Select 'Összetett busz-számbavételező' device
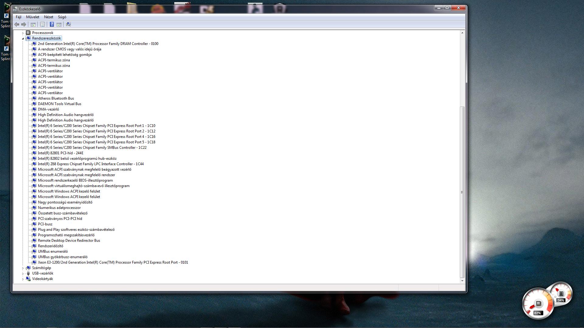584x328 pixels. (x=63, y=213)
